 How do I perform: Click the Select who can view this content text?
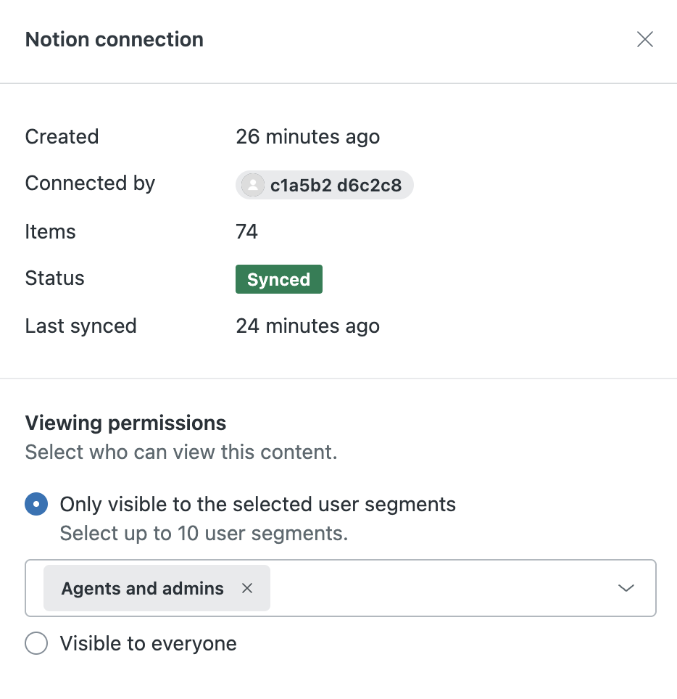pos(181,452)
